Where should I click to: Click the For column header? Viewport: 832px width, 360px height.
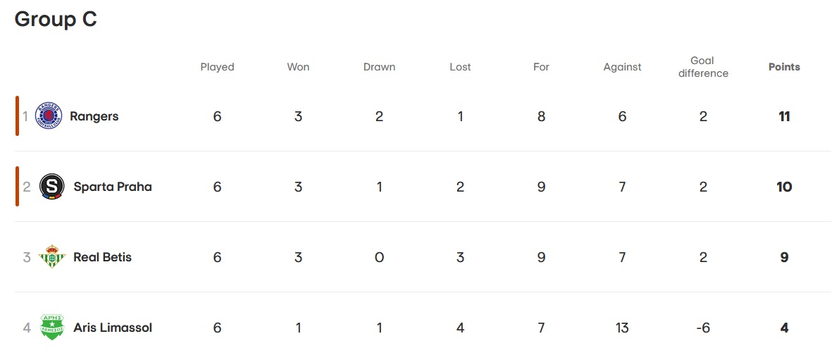[x=541, y=67]
